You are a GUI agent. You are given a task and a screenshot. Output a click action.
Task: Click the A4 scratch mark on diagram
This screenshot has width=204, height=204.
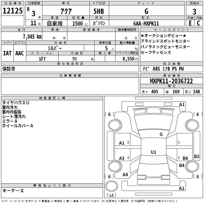pos(125,175)
